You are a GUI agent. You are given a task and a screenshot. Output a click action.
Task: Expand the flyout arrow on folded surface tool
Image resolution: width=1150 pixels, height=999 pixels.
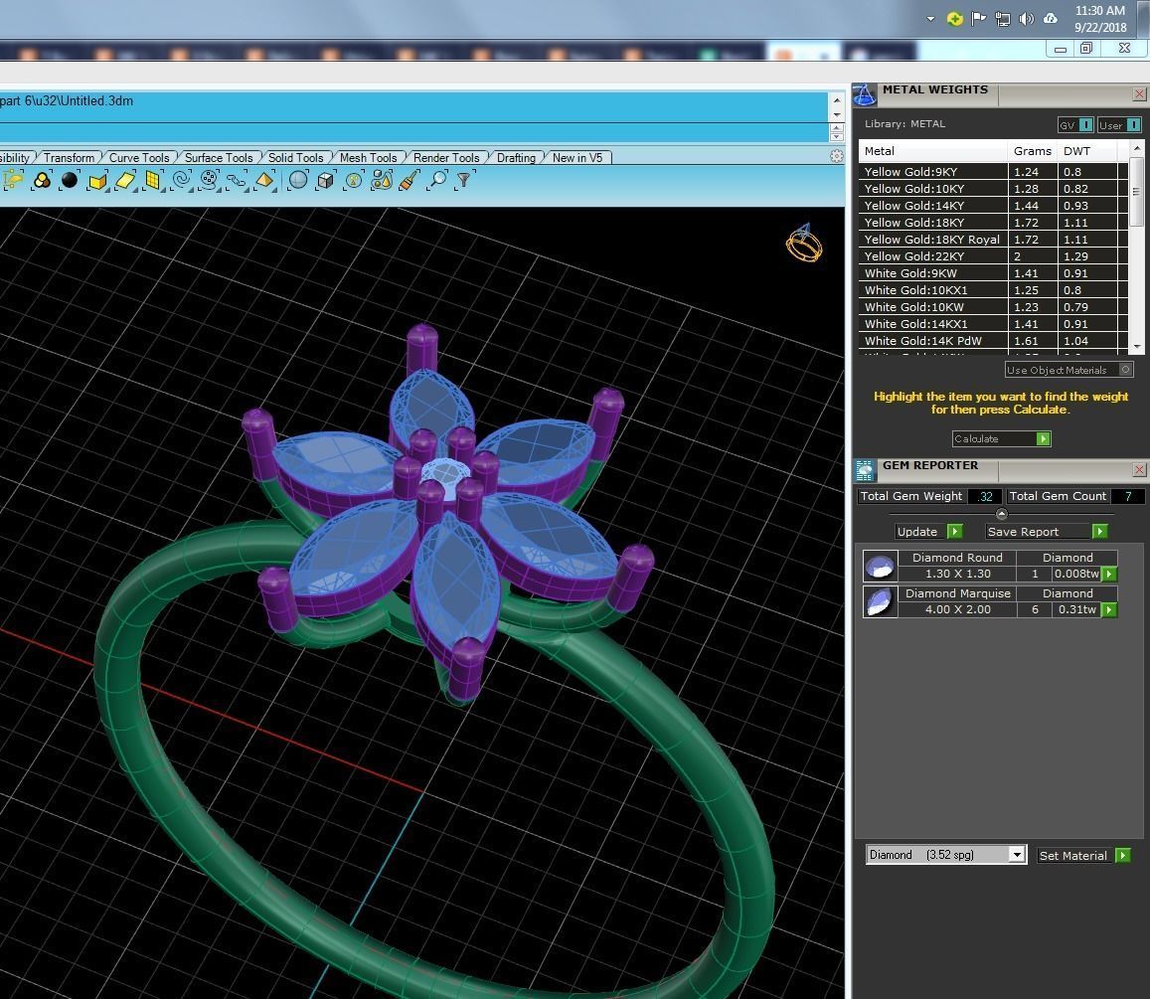pos(107,189)
